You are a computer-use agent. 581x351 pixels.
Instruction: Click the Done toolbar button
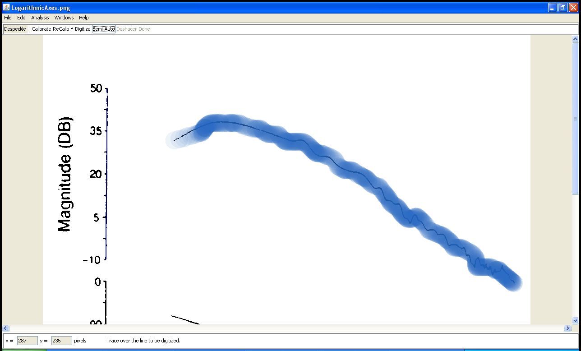tap(144, 29)
